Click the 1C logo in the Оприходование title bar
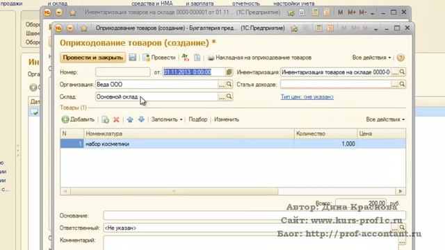The height and width of the screenshot is (250, 445). pos(58,28)
